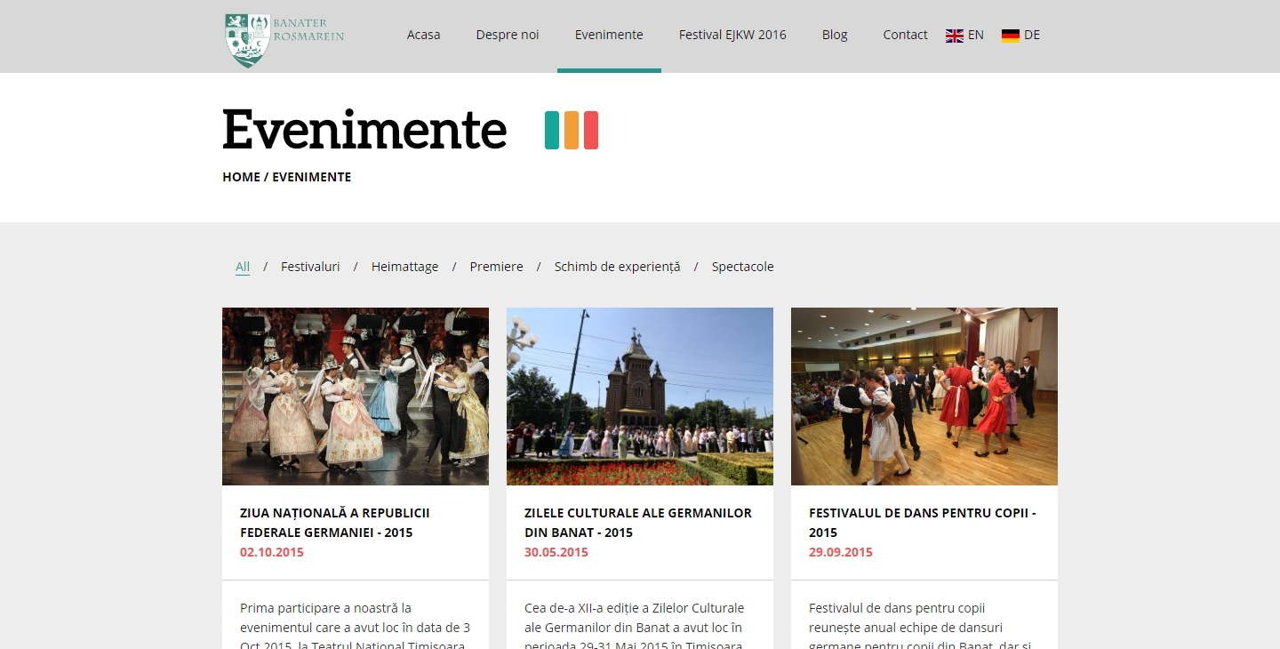Screen dimensions: 1280x649
Task: Click the HOME breadcrumb link
Action: click(241, 177)
